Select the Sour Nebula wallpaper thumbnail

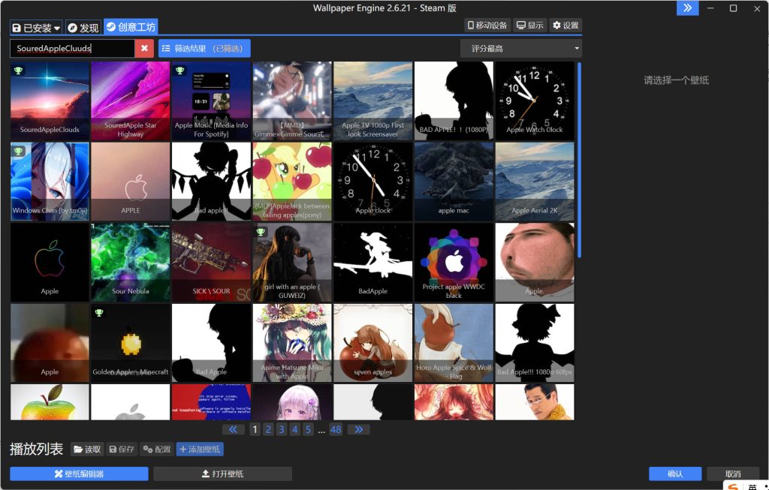pos(131,262)
